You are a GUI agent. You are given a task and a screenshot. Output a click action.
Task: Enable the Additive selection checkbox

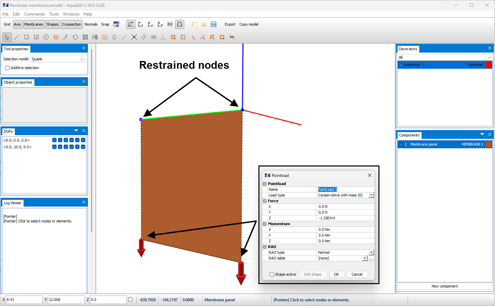(x=7, y=68)
